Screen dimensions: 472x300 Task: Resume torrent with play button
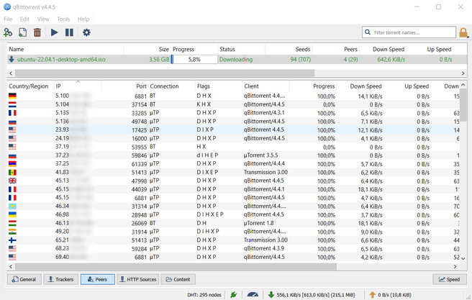pos(54,32)
